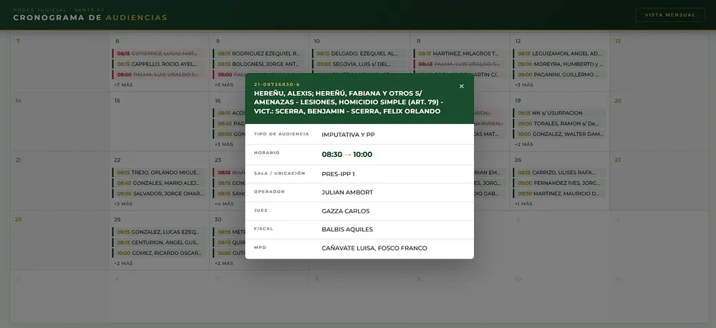The height and width of the screenshot is (328, 716).
Task: Select the SALVADOR, JORGE OMAR hearing
Action: [158, 193]
